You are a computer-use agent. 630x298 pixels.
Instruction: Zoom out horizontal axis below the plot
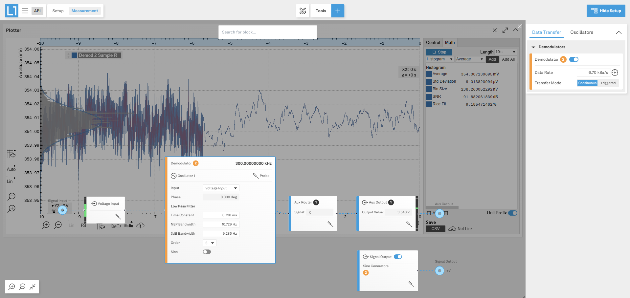[x=58, y=225]
